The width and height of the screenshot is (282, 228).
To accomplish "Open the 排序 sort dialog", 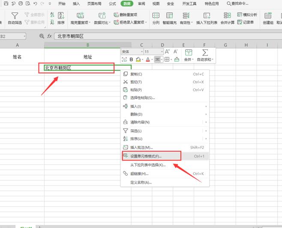I will pos(61,18).
